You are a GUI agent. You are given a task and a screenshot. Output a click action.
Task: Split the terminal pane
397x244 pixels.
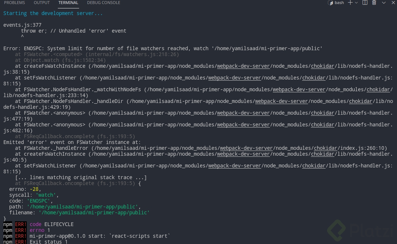coord(365,3)
